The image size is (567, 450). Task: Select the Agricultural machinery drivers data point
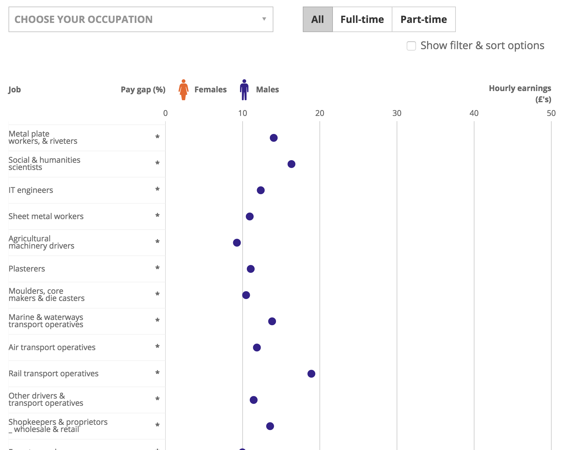(237, 243)
